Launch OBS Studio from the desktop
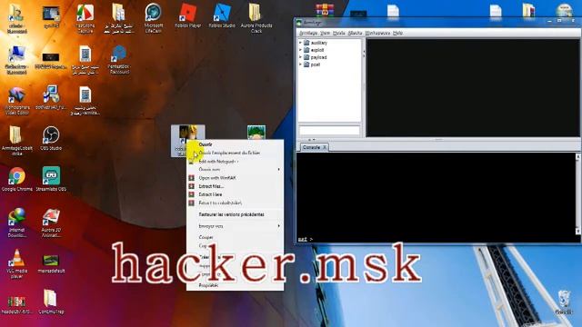This screenshot has width=582, height=327. 51,138
